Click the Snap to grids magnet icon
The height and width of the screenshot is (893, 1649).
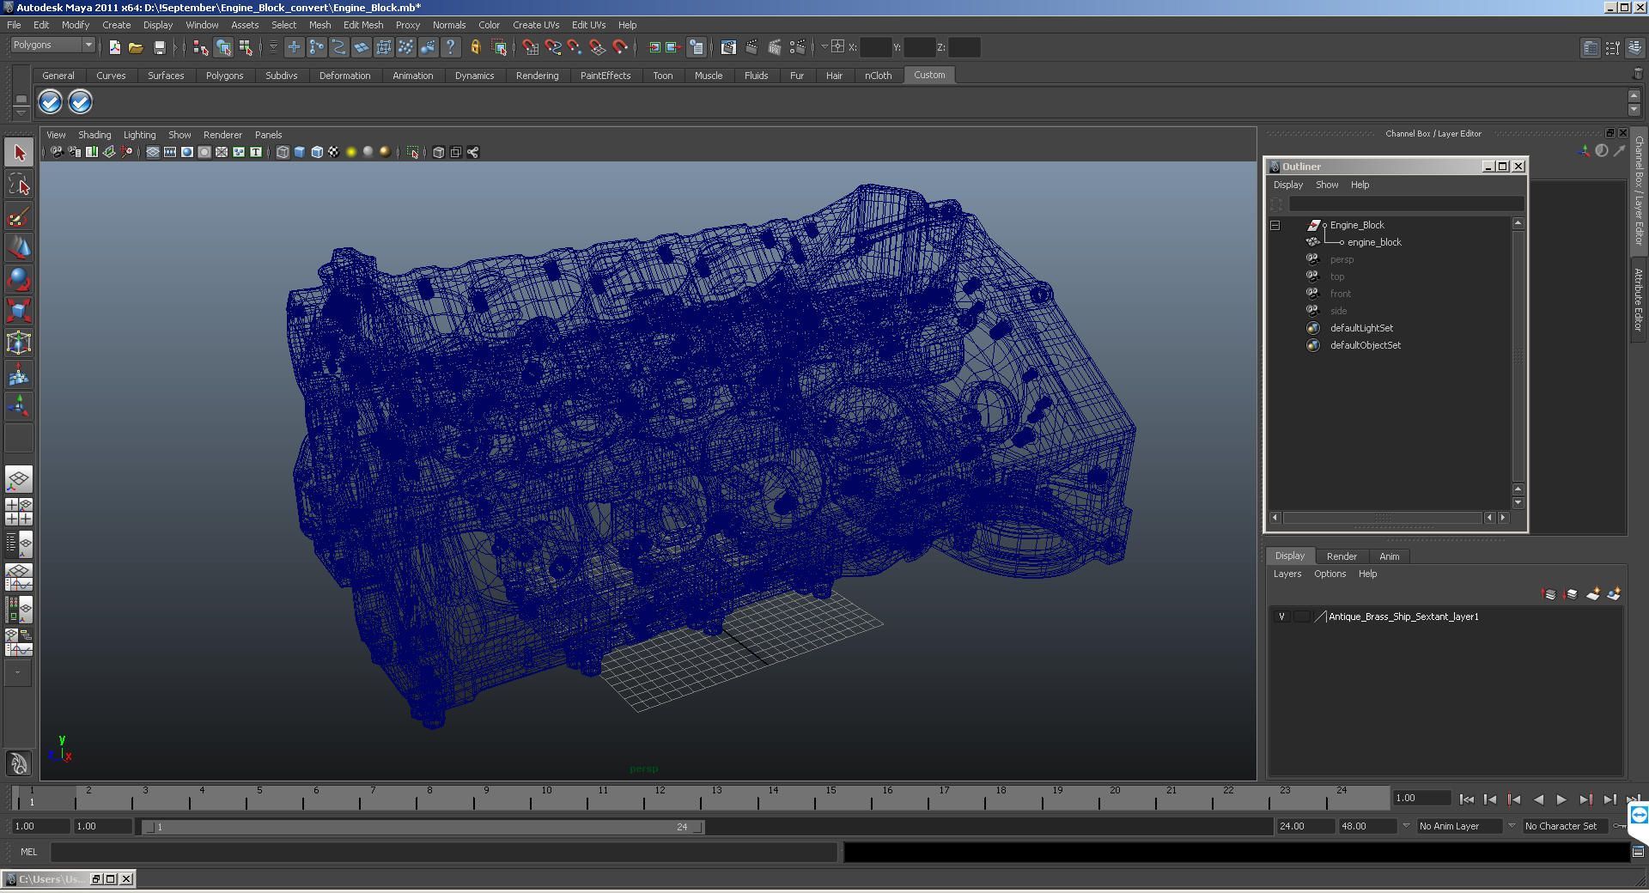pos(530,48)
